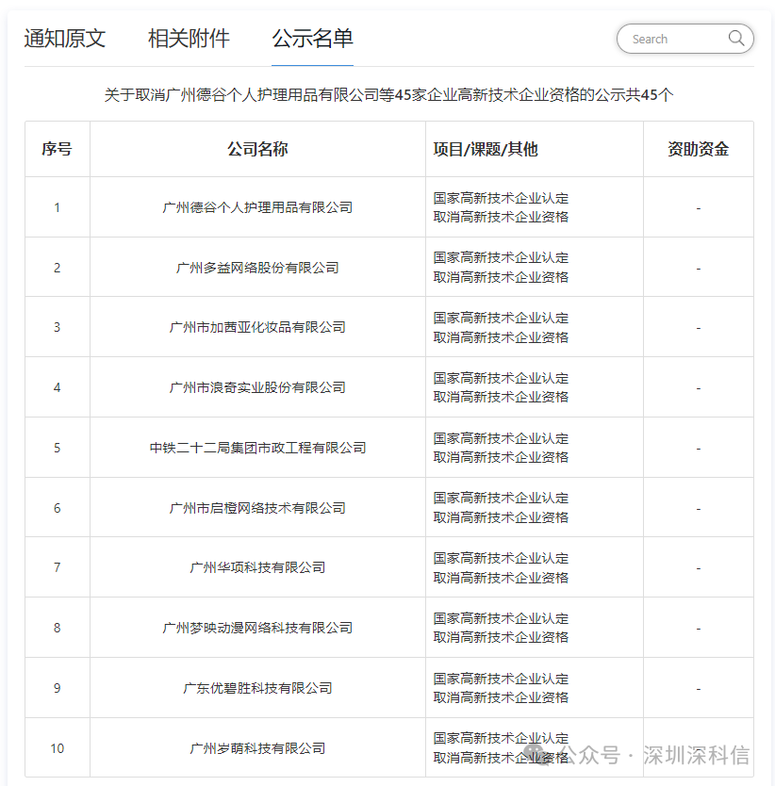The image size is (775, 786).
Task: Open the 相关附件 tab
Action: [x=187, y=39]
